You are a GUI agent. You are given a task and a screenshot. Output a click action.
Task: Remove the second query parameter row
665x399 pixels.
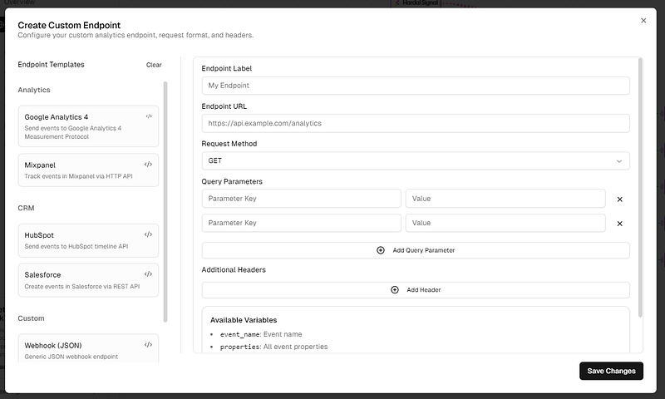pos(619,224)
